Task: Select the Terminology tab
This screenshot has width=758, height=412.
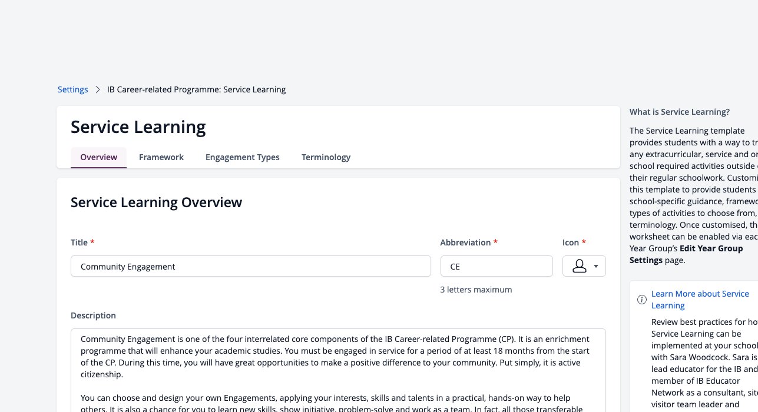Action: pos(326,157)
